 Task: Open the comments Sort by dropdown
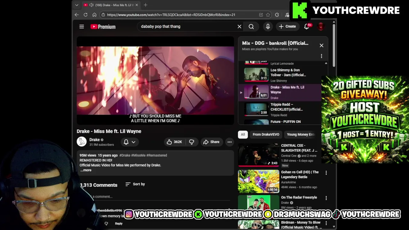135,184
